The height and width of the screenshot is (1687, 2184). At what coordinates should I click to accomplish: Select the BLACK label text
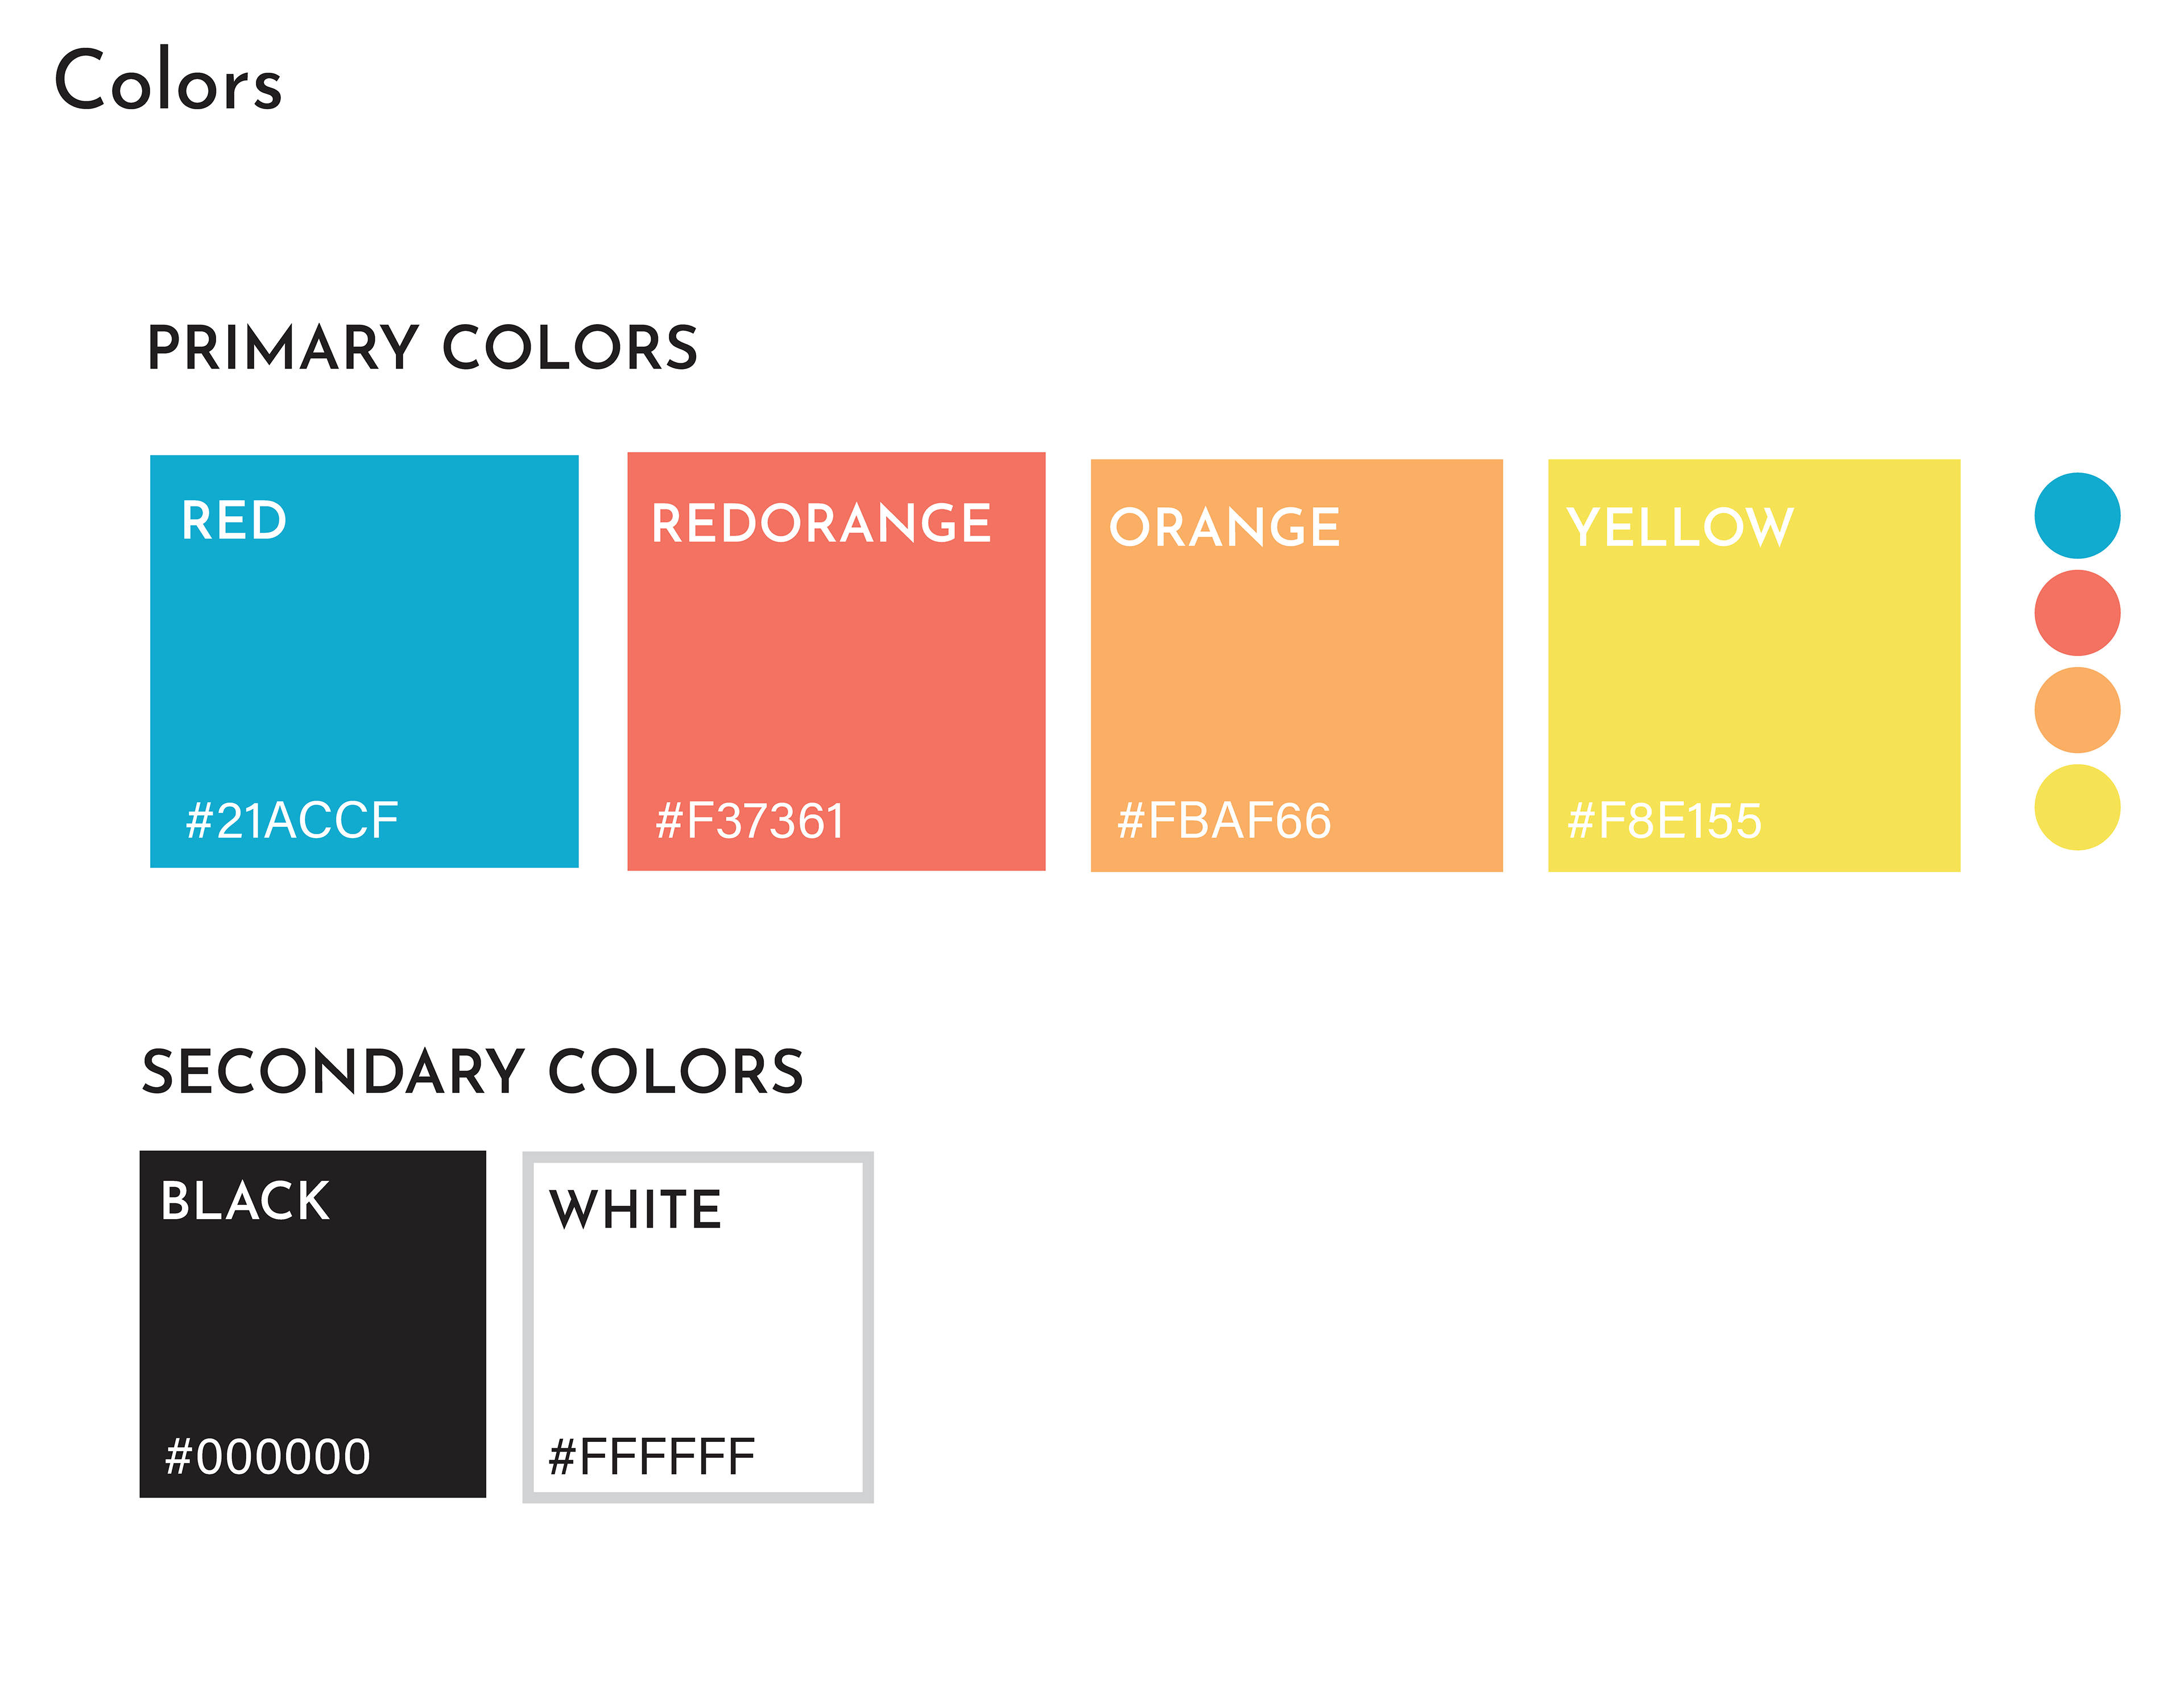tap(245, 1200)
